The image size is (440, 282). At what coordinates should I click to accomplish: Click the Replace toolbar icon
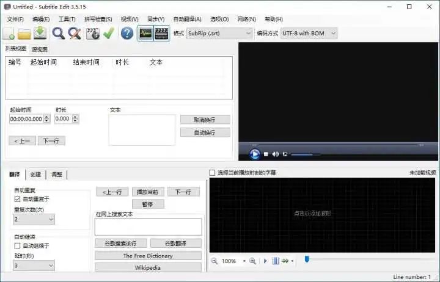click(x=74, y=33)
